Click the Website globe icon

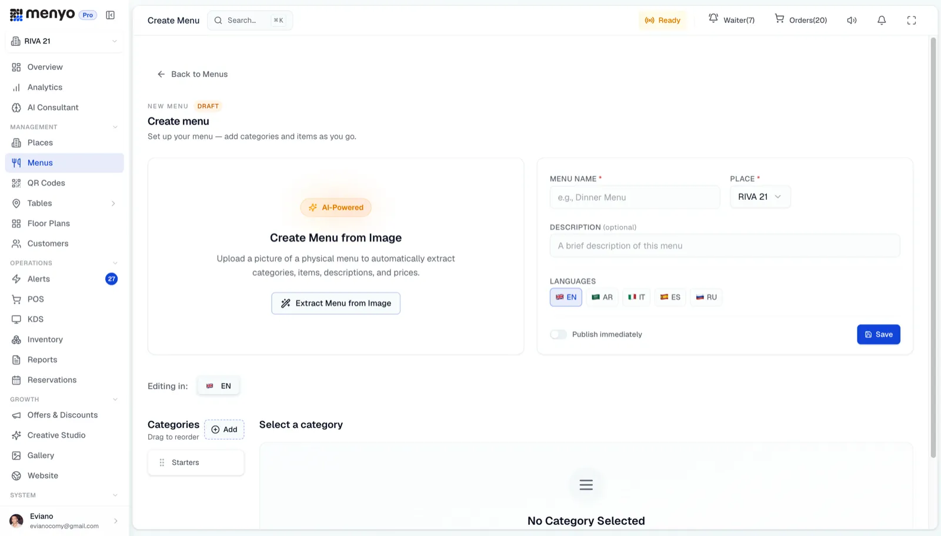[x=16, y=475]
